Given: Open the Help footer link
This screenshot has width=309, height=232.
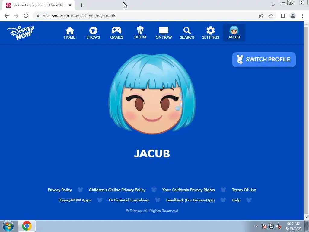Looking at the screenshot, I should point(236,200).
